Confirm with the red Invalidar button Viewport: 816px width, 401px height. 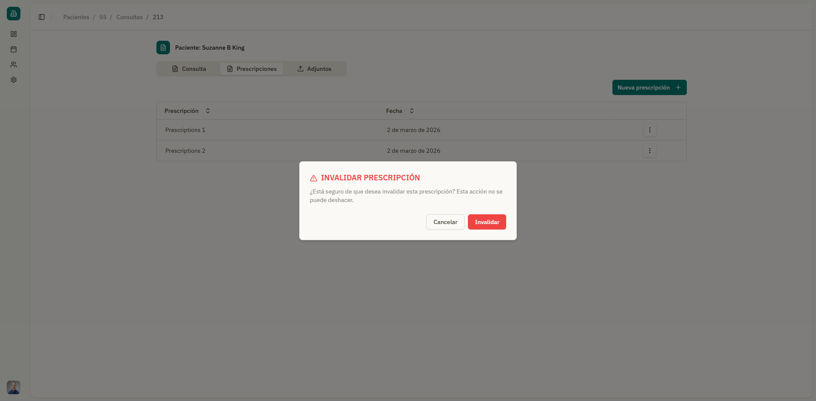point(487,222)
